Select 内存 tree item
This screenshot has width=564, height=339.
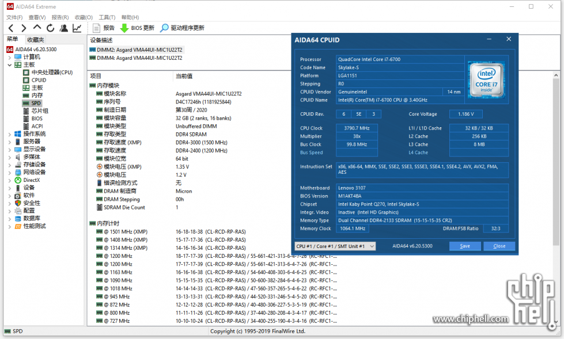point(33,96)
